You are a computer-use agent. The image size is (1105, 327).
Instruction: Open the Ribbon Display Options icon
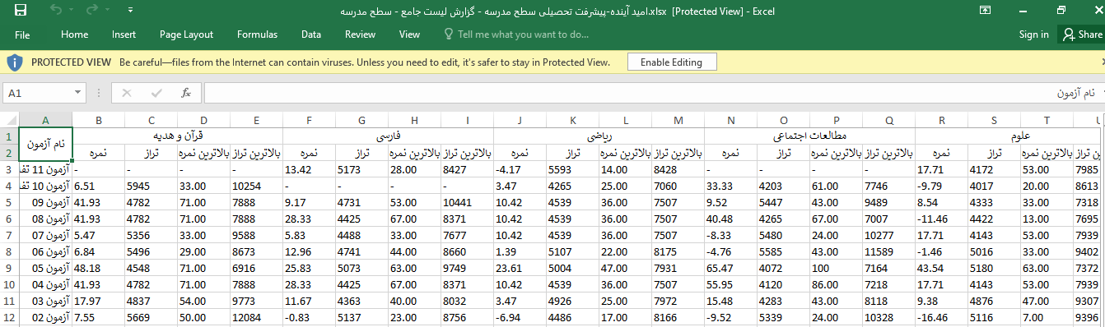[x=985, y=11]
